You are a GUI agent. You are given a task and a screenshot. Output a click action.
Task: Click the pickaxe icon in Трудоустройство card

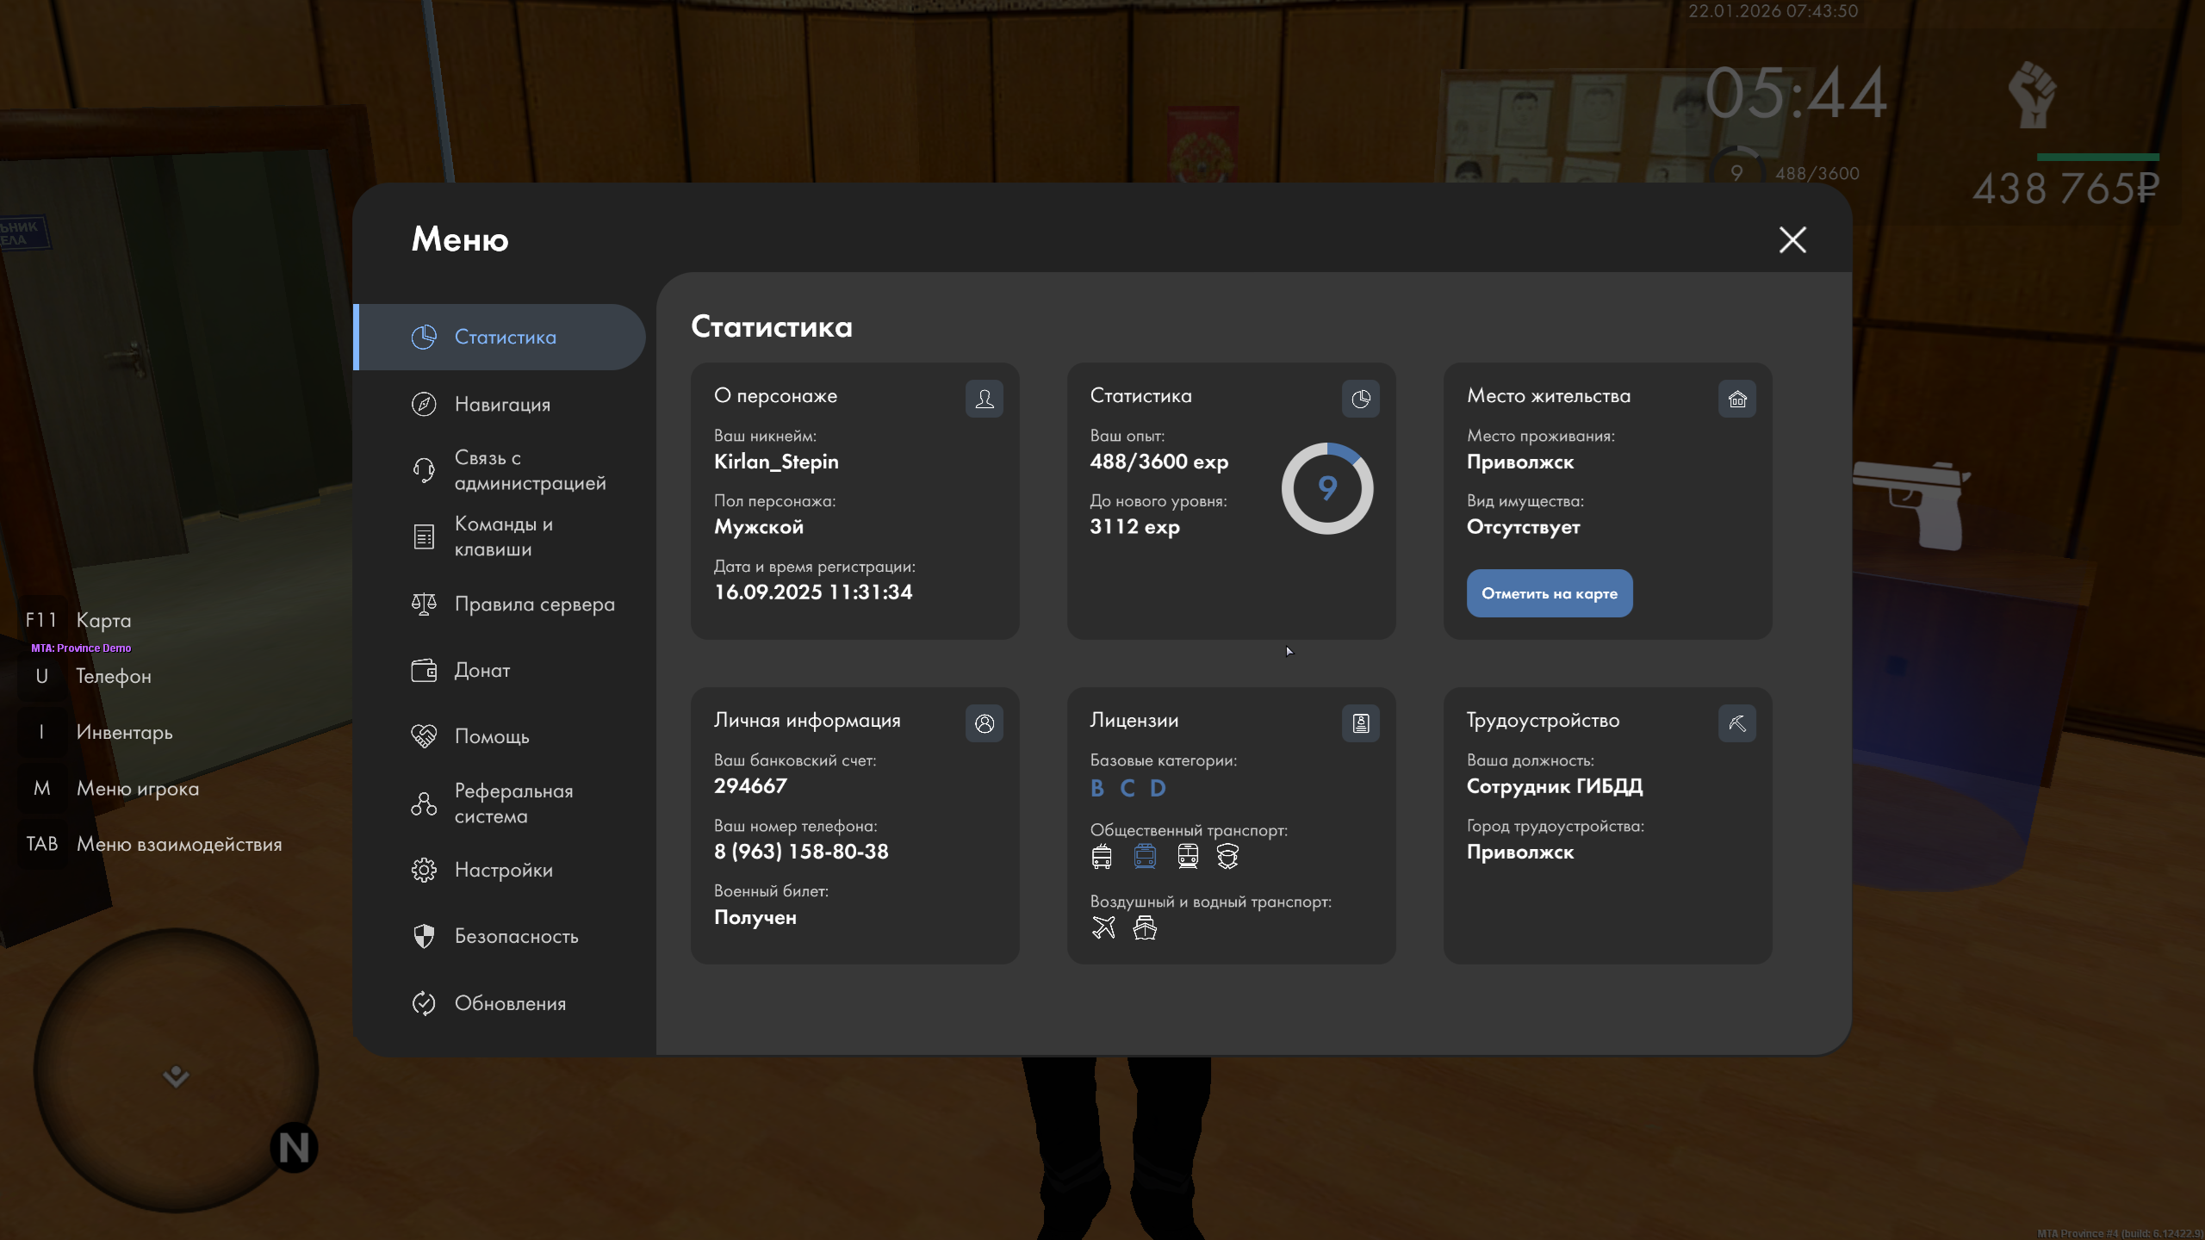coord(1736,723)
